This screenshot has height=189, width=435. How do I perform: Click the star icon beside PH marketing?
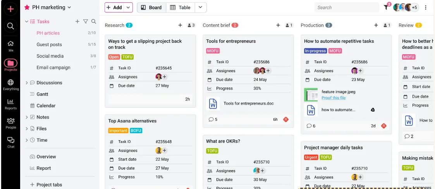tap(27, 7)
